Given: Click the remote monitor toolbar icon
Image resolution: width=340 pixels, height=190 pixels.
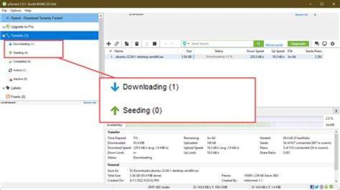Looking at the screenshot, I should (x=324, y=44).
